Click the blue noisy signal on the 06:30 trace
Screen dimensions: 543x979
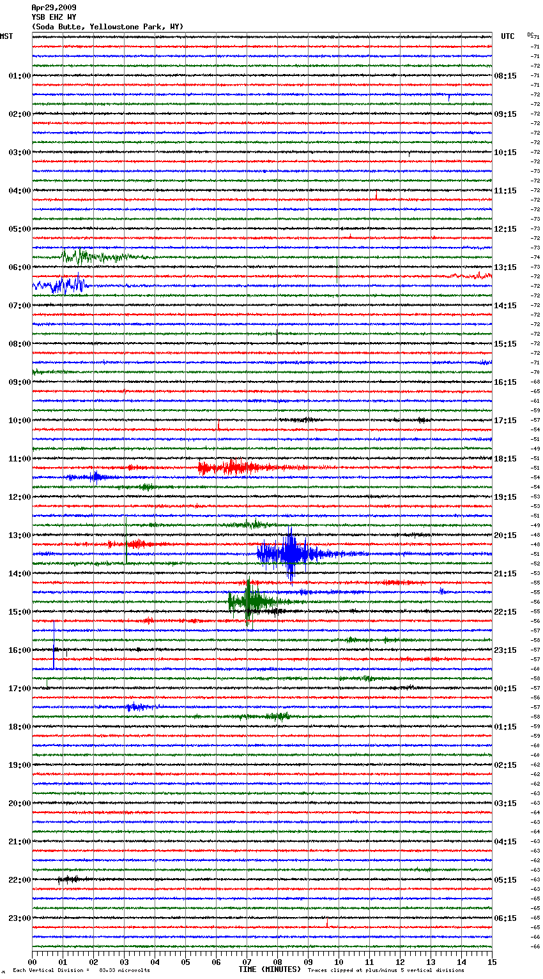pos(61,285)
